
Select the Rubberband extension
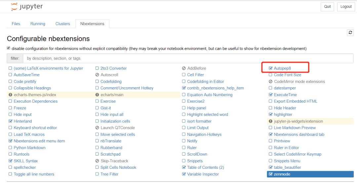(x=111, y=147)
